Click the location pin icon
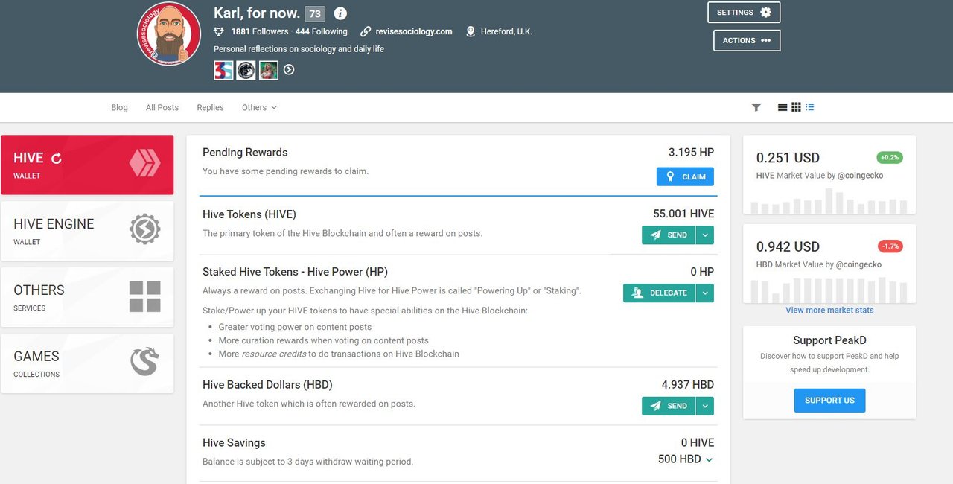This screenshot has width=953, height=484. pos(471,31)
